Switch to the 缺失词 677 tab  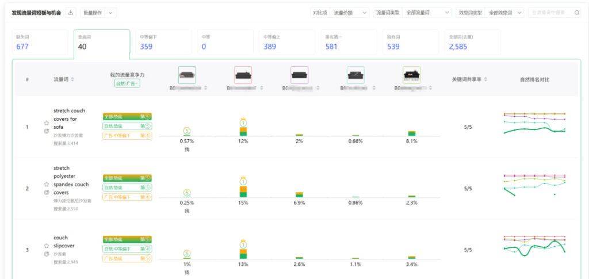pos(41,43)
